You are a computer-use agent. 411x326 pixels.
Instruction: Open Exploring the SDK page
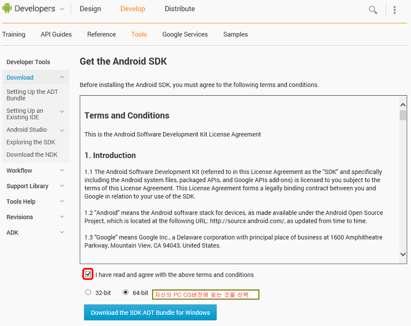pos(31,142)
